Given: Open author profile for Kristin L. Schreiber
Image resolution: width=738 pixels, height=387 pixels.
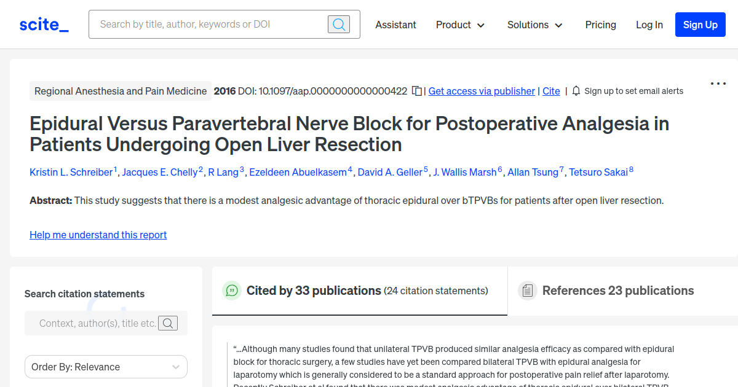Looking at the screenshot, I should (x=70, y=172).
